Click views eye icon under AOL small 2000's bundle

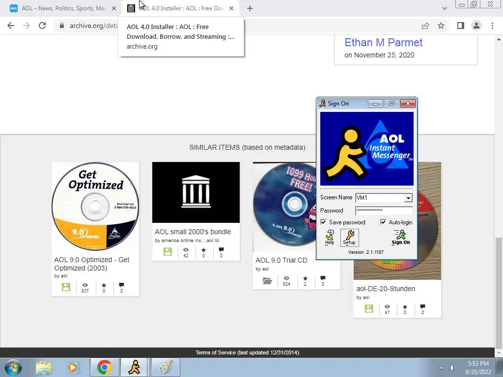pyautogui.click(x=186, y=250)
